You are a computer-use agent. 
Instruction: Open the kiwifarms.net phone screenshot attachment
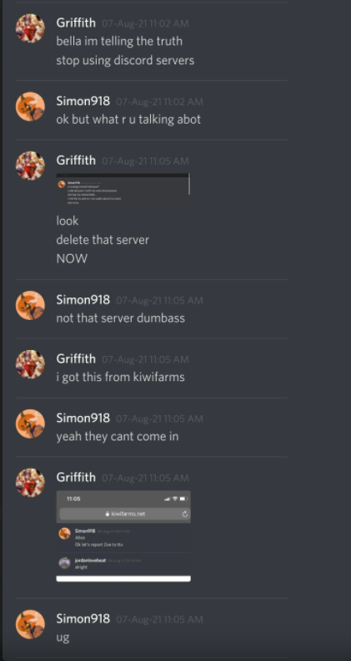(x=123, y=536)
